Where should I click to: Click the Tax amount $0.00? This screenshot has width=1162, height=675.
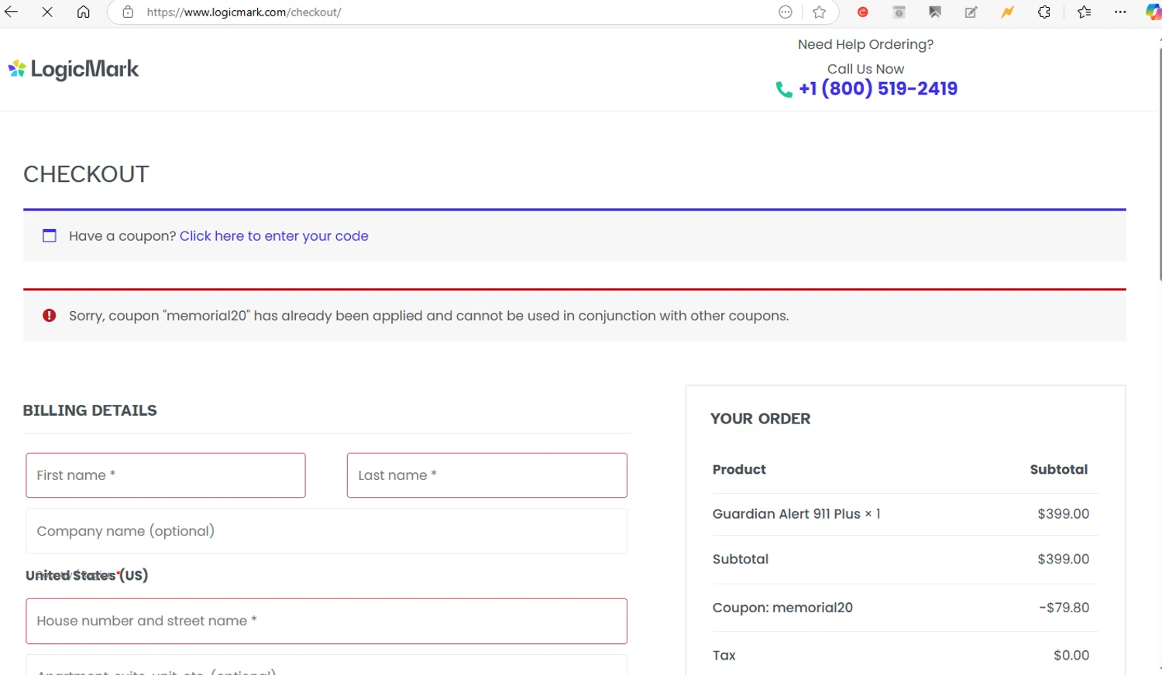[1071, 656]
